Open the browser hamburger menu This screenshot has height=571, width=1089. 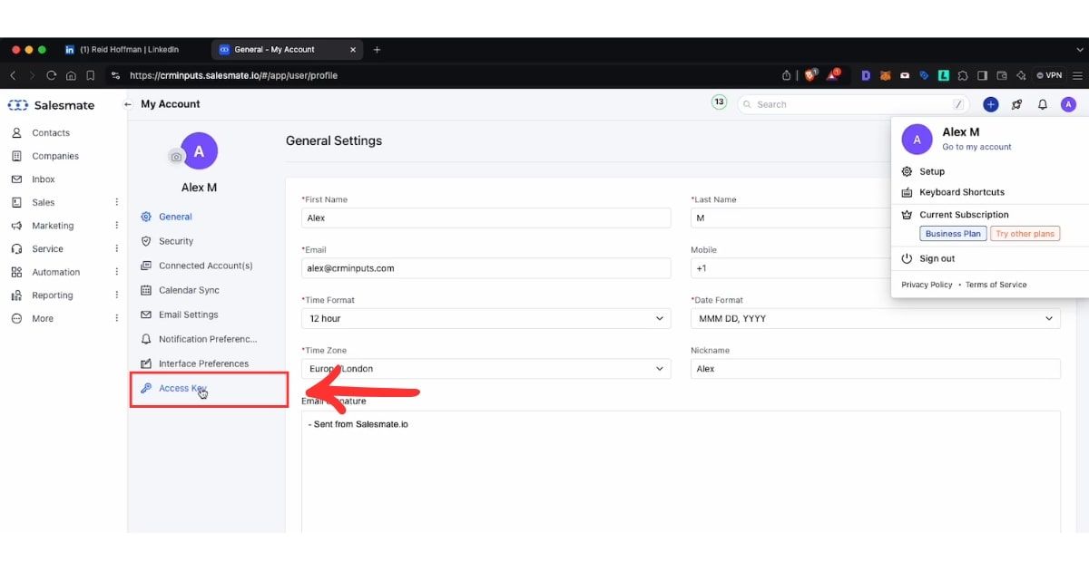(1078, 75)
